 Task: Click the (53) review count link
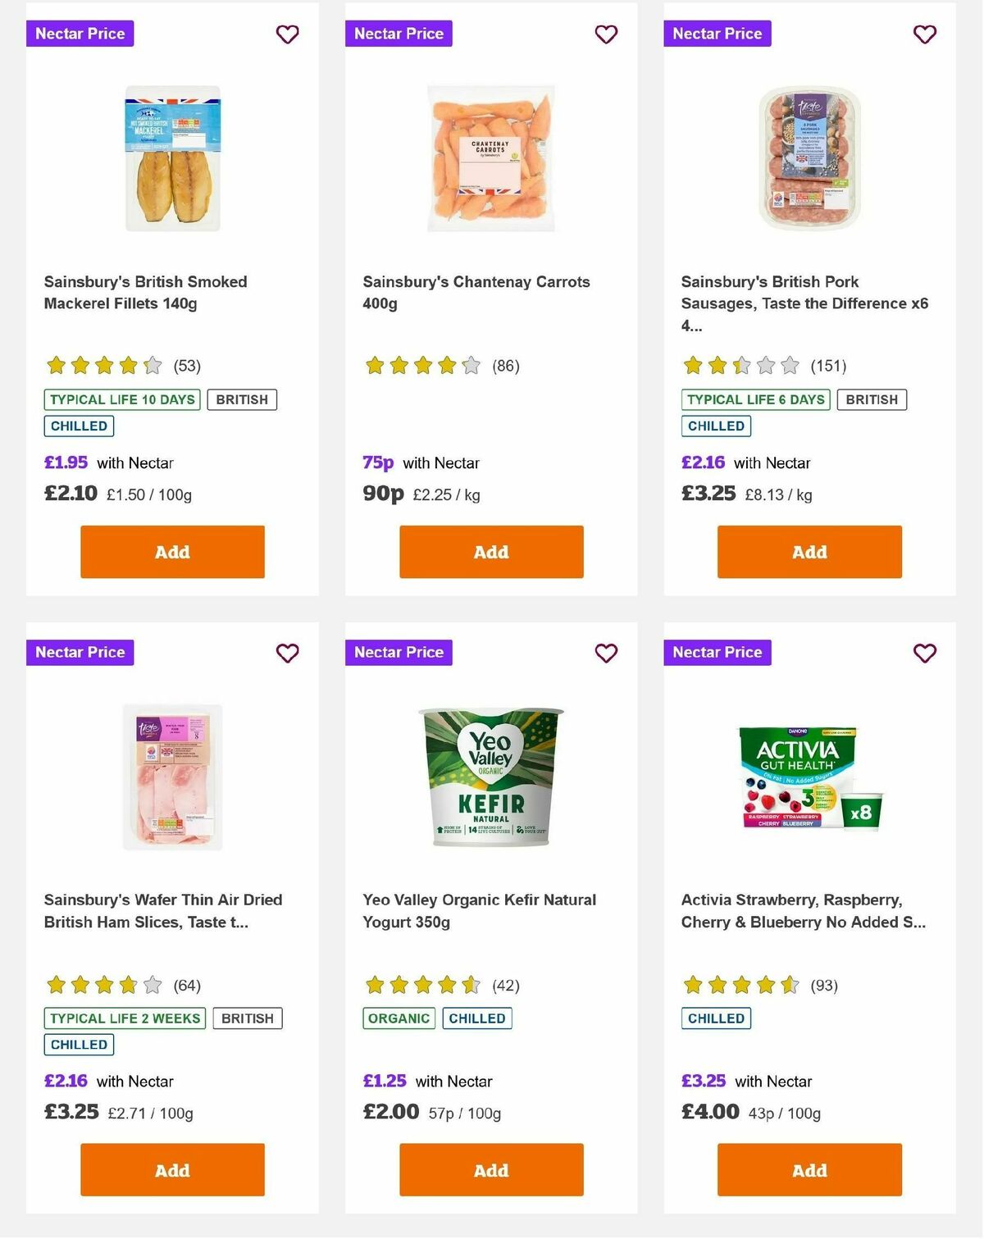pyautogui.click(x=186, y=366)
